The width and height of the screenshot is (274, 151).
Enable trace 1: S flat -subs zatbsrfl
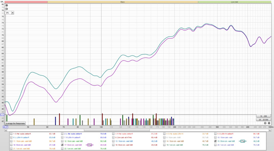pyautogui.click(x=11, y=134)
